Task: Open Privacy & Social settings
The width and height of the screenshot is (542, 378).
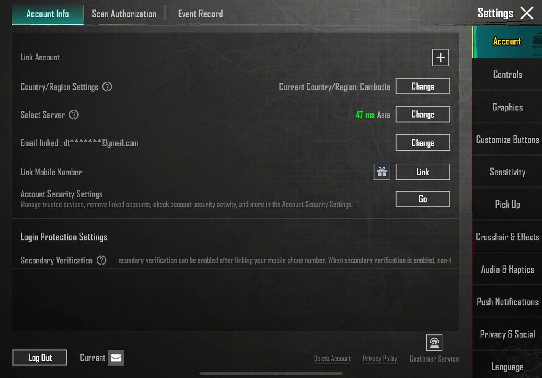Action: (x=507, y=334)
